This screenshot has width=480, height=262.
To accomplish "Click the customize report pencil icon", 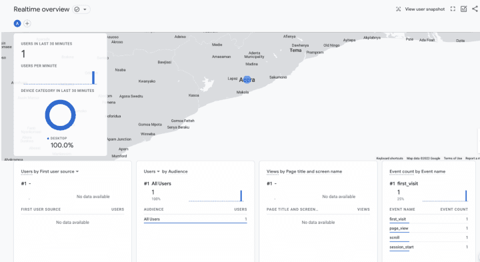I will point(464,9).
